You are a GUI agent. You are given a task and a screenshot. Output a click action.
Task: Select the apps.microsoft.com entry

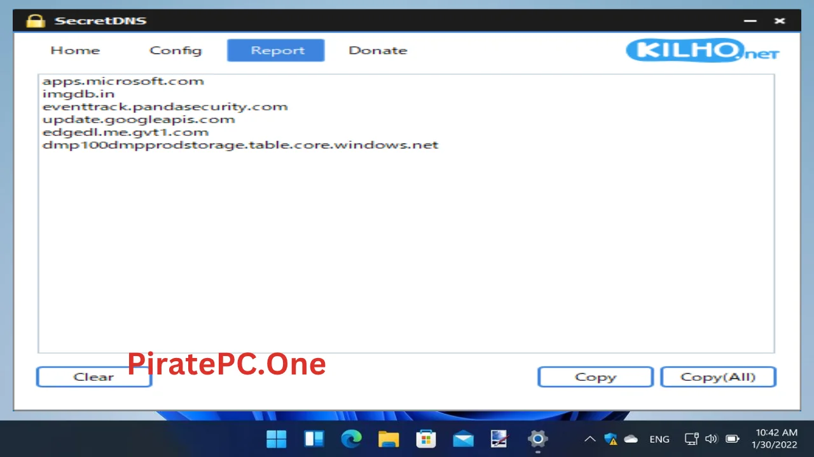coord(123,81)
